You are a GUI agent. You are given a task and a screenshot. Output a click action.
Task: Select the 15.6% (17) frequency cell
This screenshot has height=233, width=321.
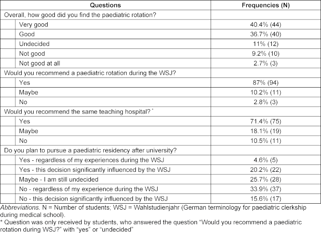tap(266, 199)
